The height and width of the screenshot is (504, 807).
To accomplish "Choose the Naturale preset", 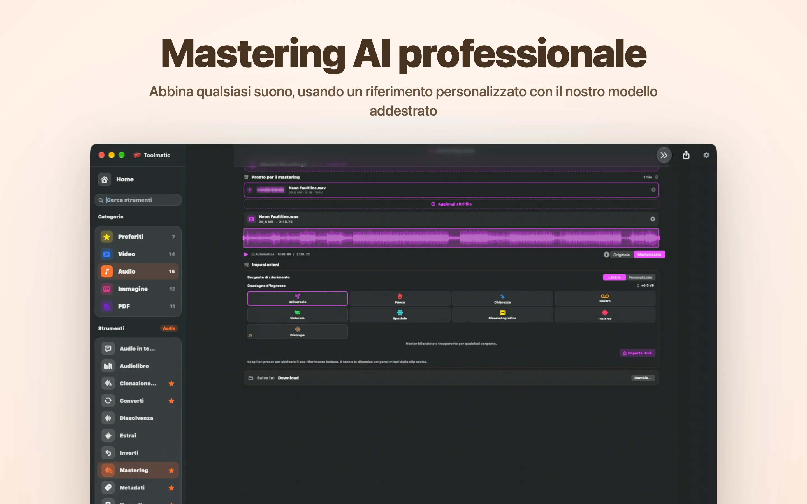I will click(x=298, y=315).
